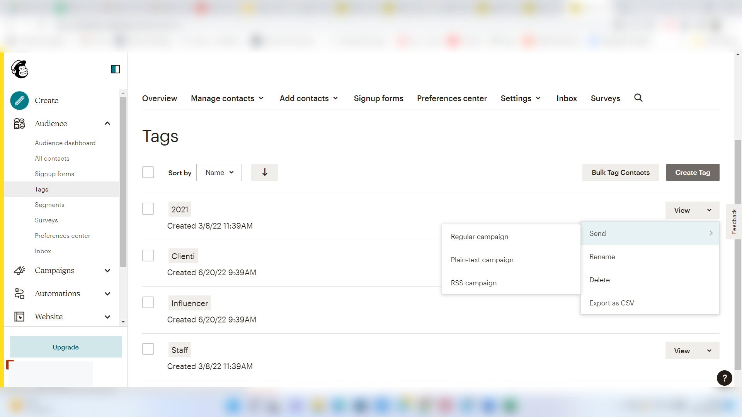Click the Website panel icon
Viewport: 742px width, 417px height.
19,317
